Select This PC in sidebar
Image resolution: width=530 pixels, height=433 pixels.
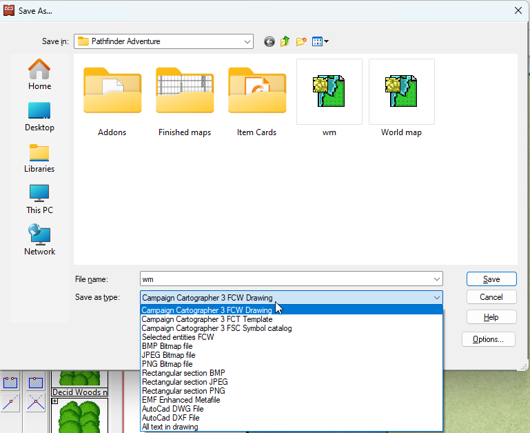click(39, 199)
